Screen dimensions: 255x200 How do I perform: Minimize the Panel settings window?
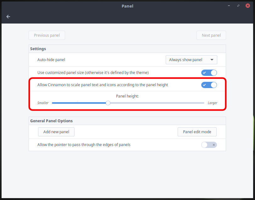point(230,6)
